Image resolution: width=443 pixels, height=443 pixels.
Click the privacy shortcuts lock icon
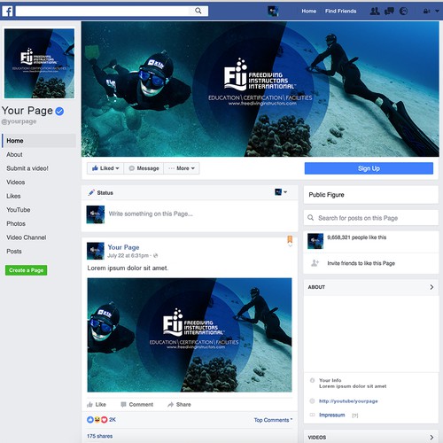point(426,12)
